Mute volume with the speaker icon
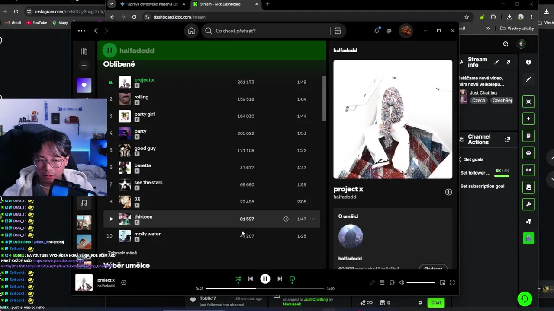Screen dimensions: 554x311 tap(402, 282)
